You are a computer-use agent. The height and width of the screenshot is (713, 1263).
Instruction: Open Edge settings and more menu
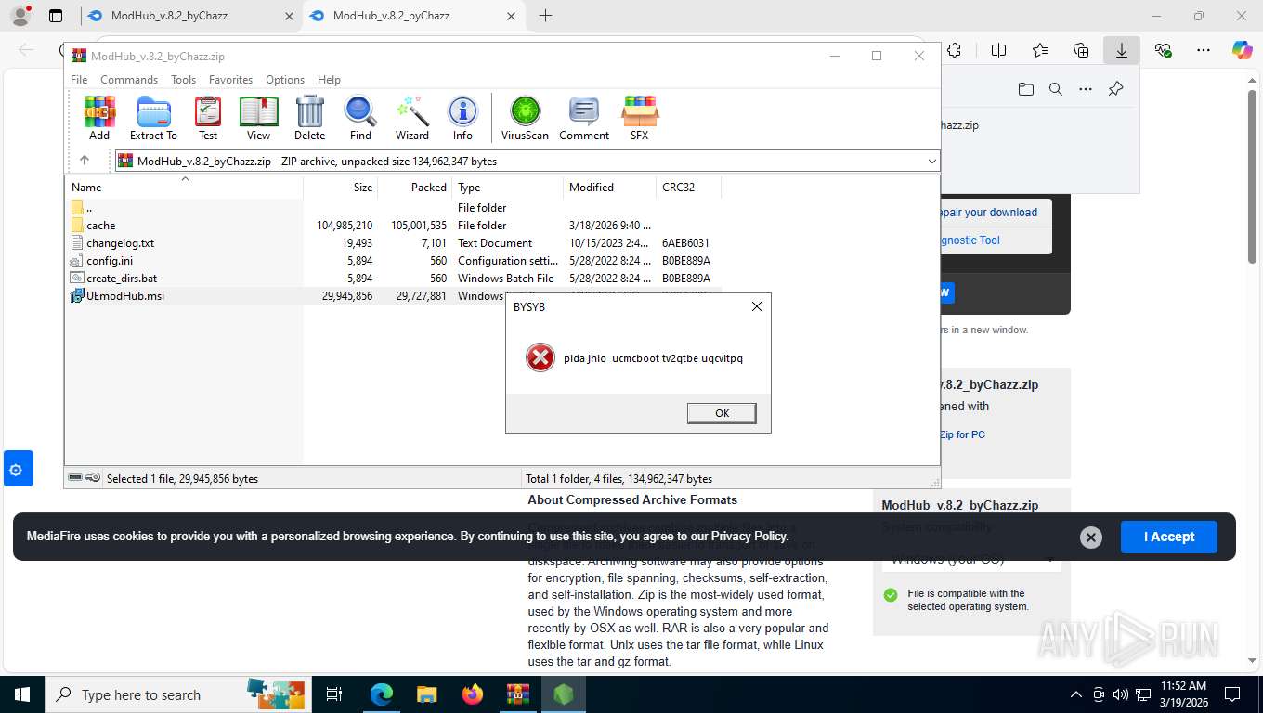[x=1204, y=50]
